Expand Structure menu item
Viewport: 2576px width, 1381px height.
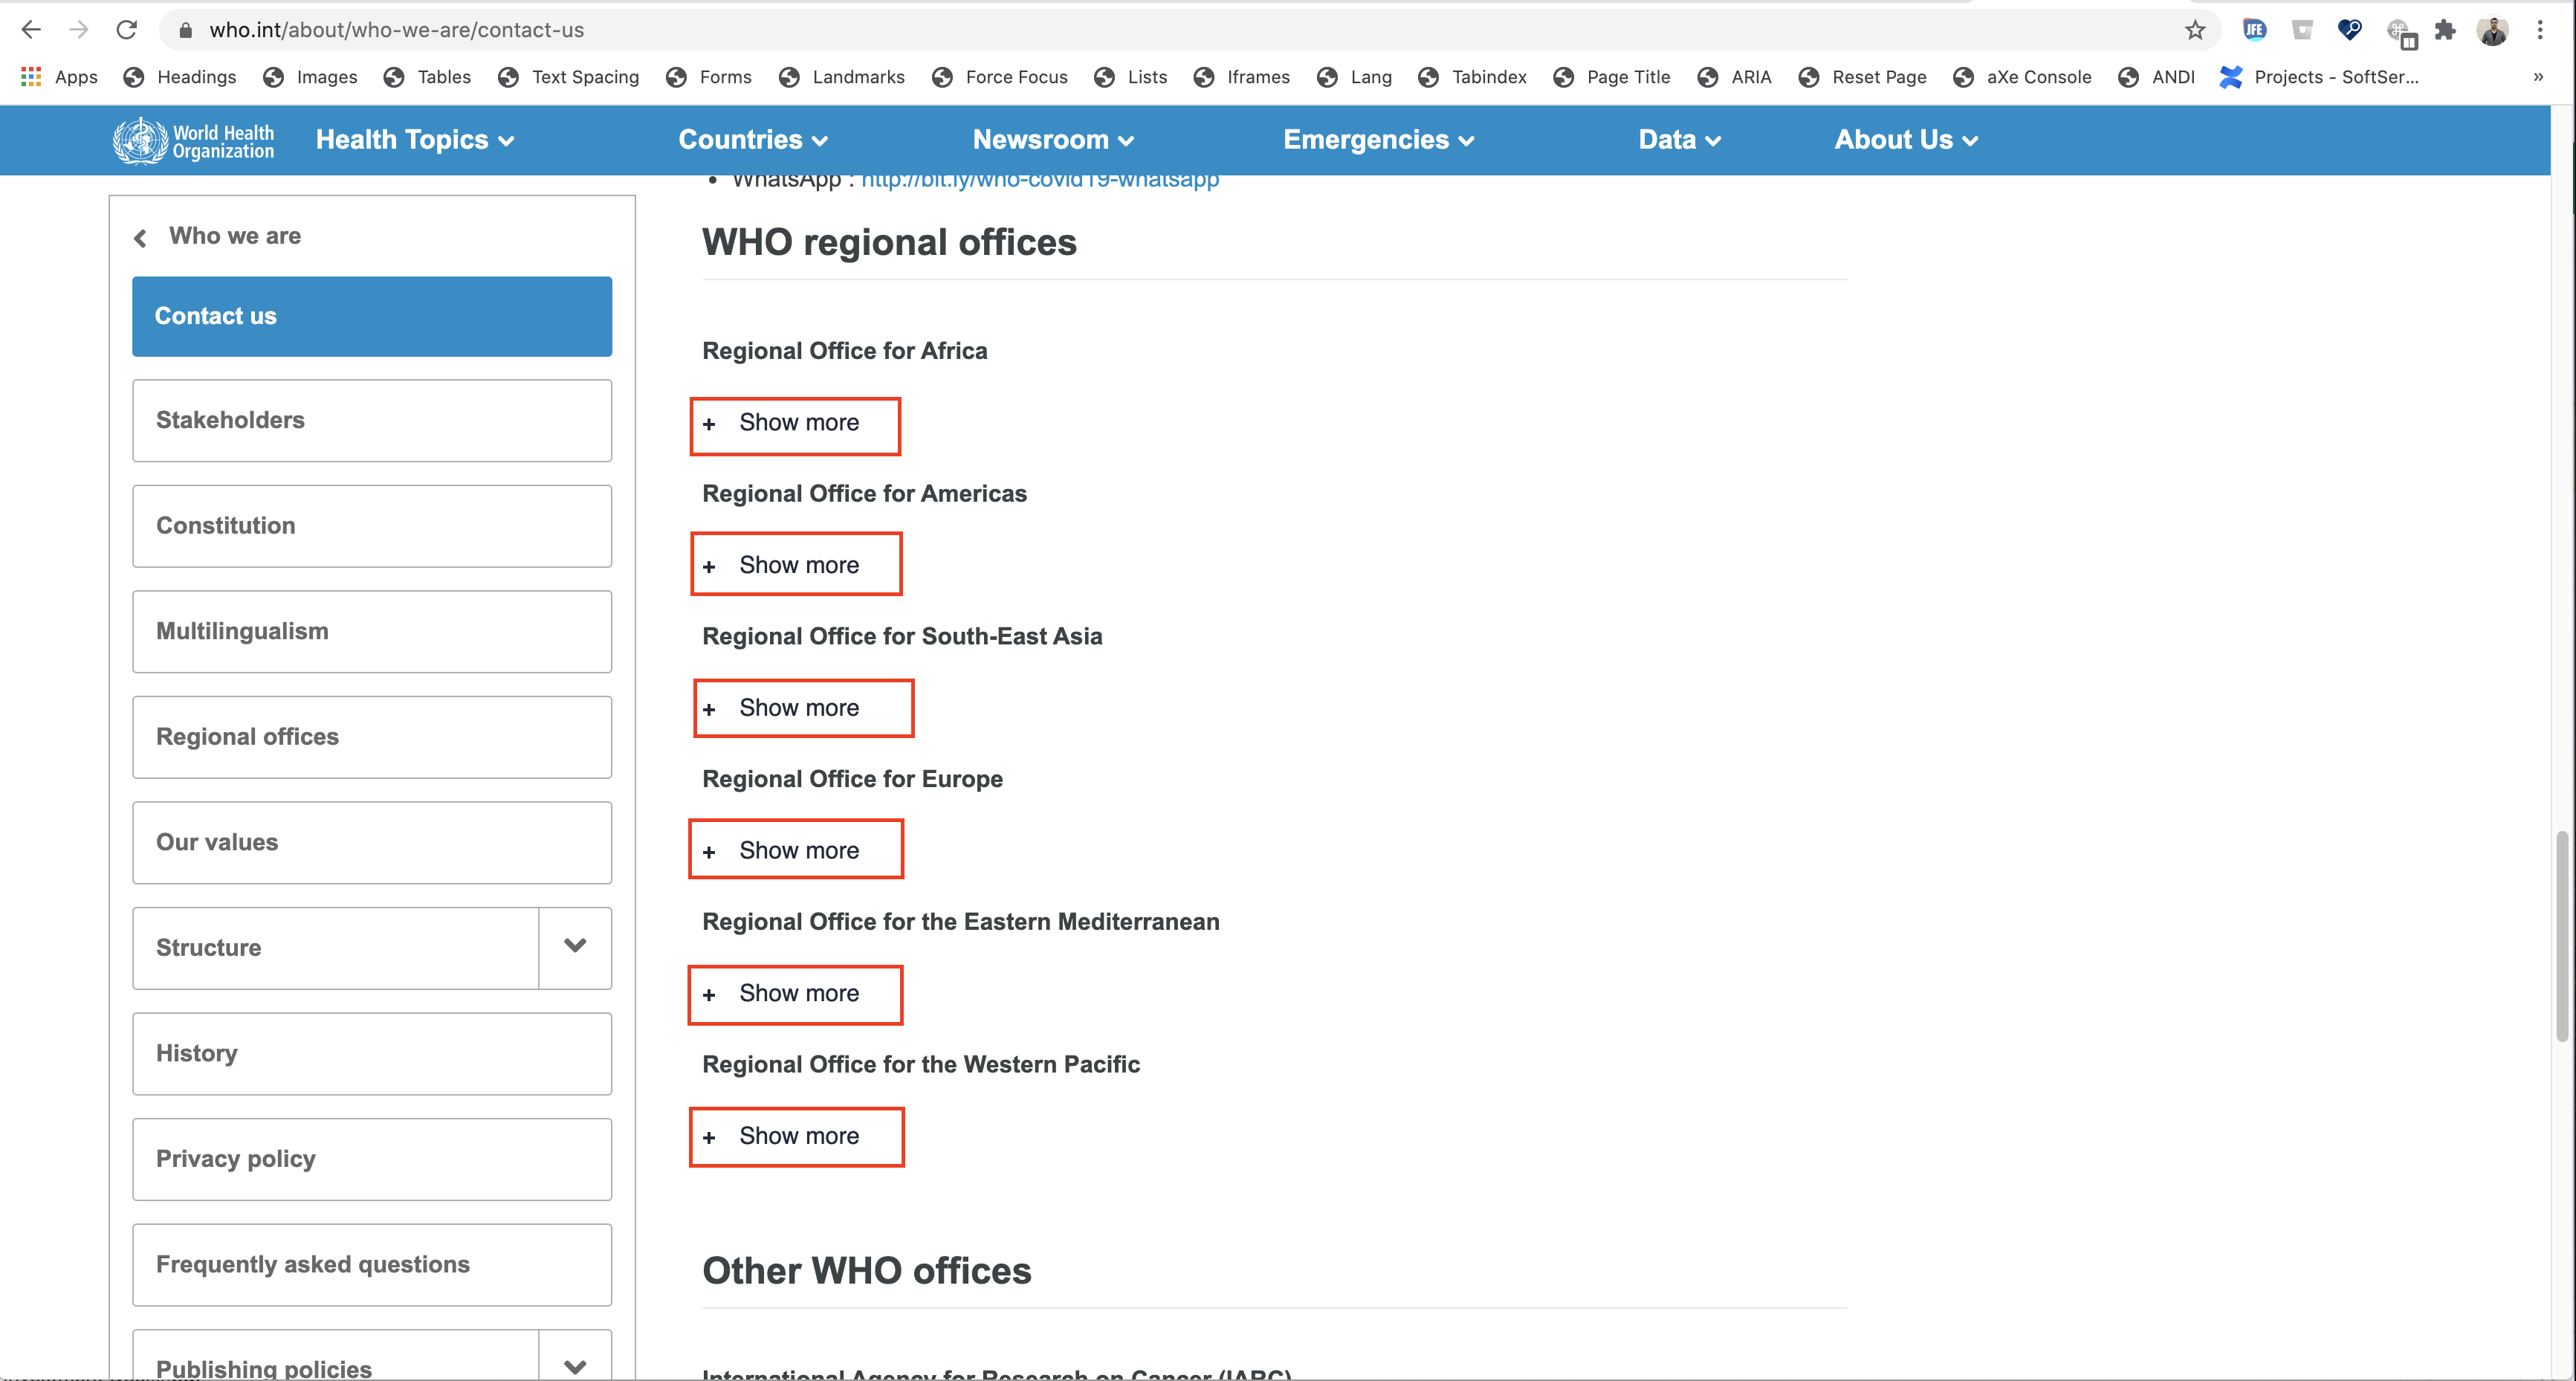tap(576, 947)
